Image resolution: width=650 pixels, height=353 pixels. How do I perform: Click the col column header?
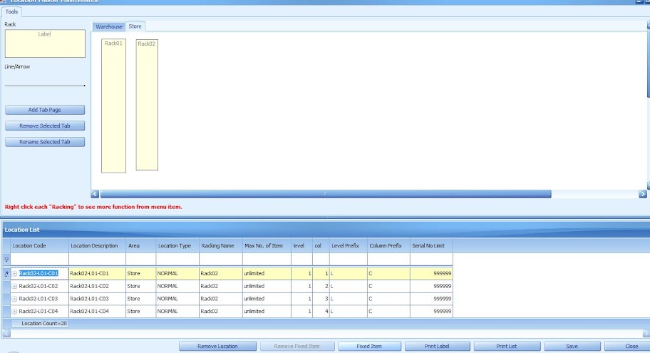[321, 245]
